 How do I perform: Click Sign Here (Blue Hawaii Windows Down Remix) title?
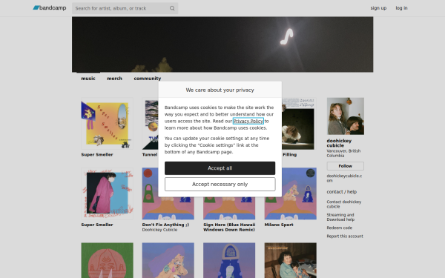229,228
